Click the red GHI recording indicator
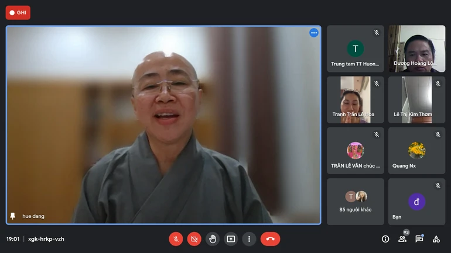 click(18, 12)
